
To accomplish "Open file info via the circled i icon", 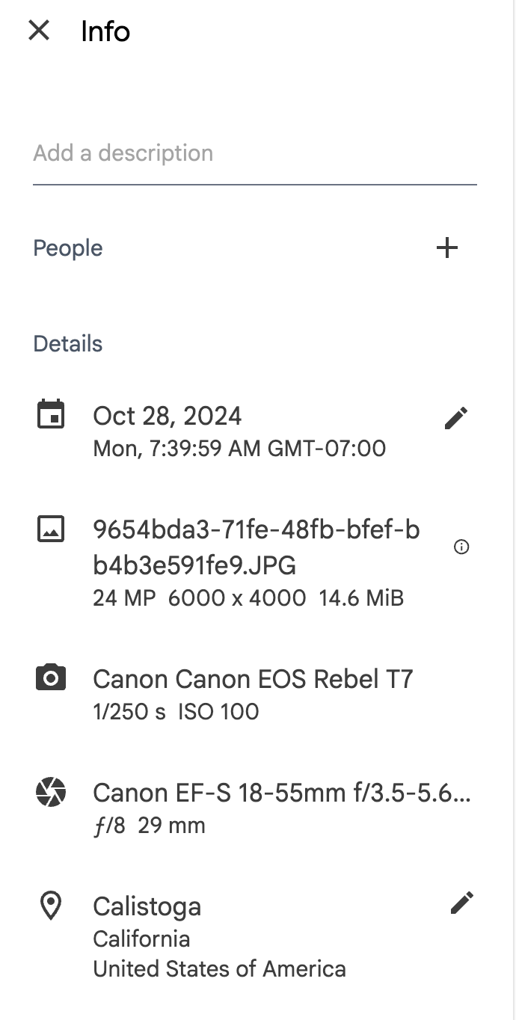I will coord(461,547).
